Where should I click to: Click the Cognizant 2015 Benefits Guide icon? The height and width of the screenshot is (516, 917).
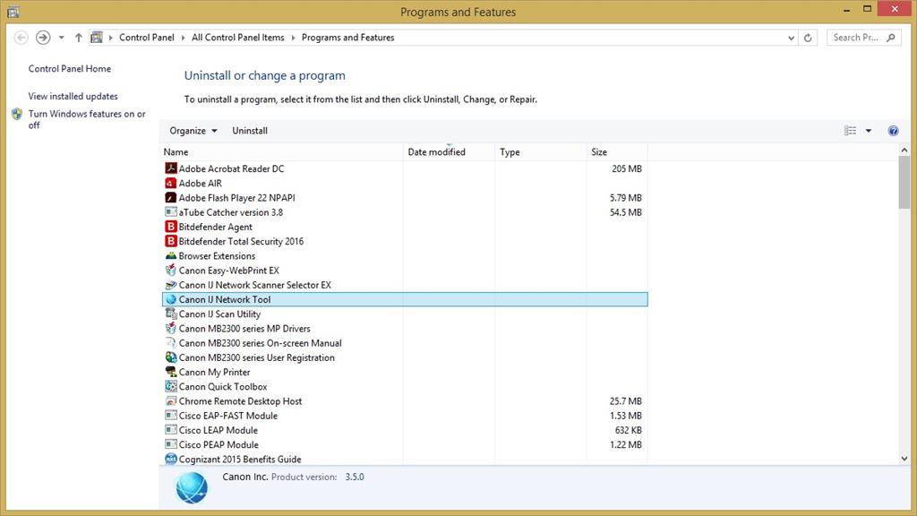click(x=171, y=460)
